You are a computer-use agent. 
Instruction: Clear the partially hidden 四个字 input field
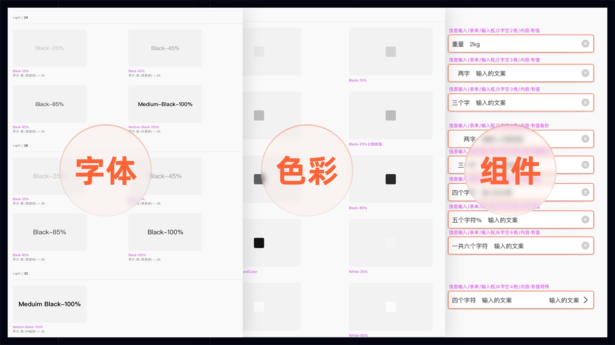pyautogui.click(x=585, y=192)
